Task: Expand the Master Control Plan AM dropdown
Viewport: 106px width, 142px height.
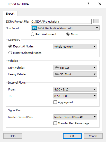Action: 75,117
